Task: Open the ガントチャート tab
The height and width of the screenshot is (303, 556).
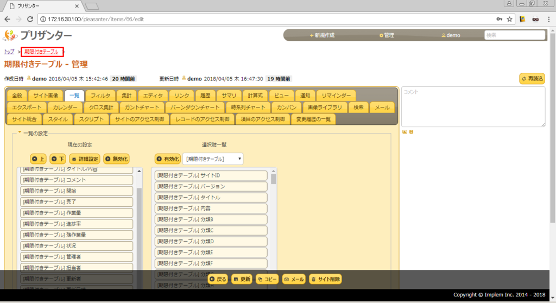Action: tap(142, 107)
